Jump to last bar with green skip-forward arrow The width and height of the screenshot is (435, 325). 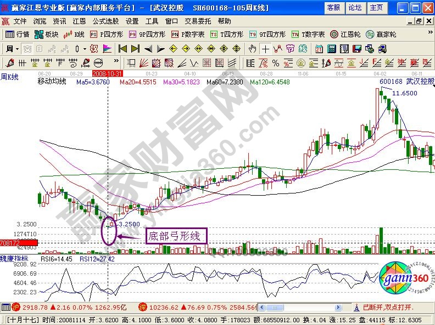pos(135,48)
